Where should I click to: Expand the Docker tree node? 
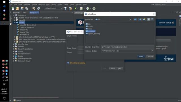coord(14,56)
